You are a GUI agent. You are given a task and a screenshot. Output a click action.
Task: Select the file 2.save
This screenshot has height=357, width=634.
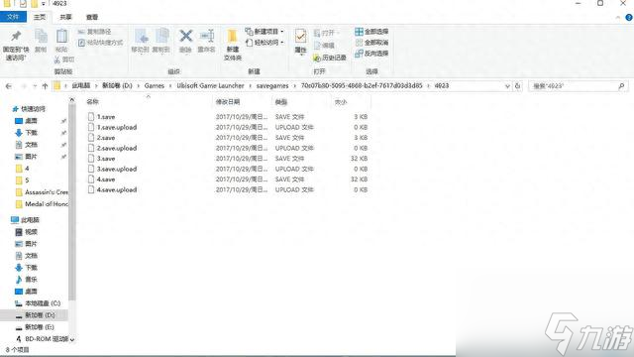coord(106,138)
